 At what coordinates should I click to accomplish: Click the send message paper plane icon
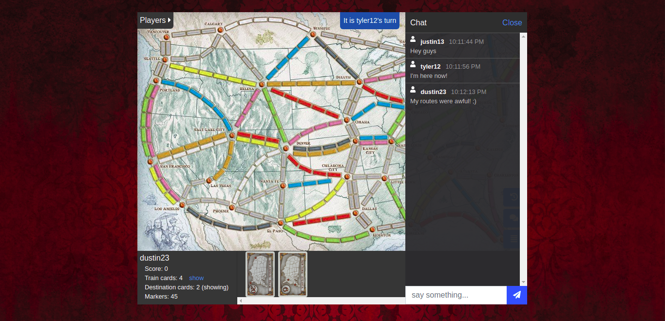tap(516, 295)
